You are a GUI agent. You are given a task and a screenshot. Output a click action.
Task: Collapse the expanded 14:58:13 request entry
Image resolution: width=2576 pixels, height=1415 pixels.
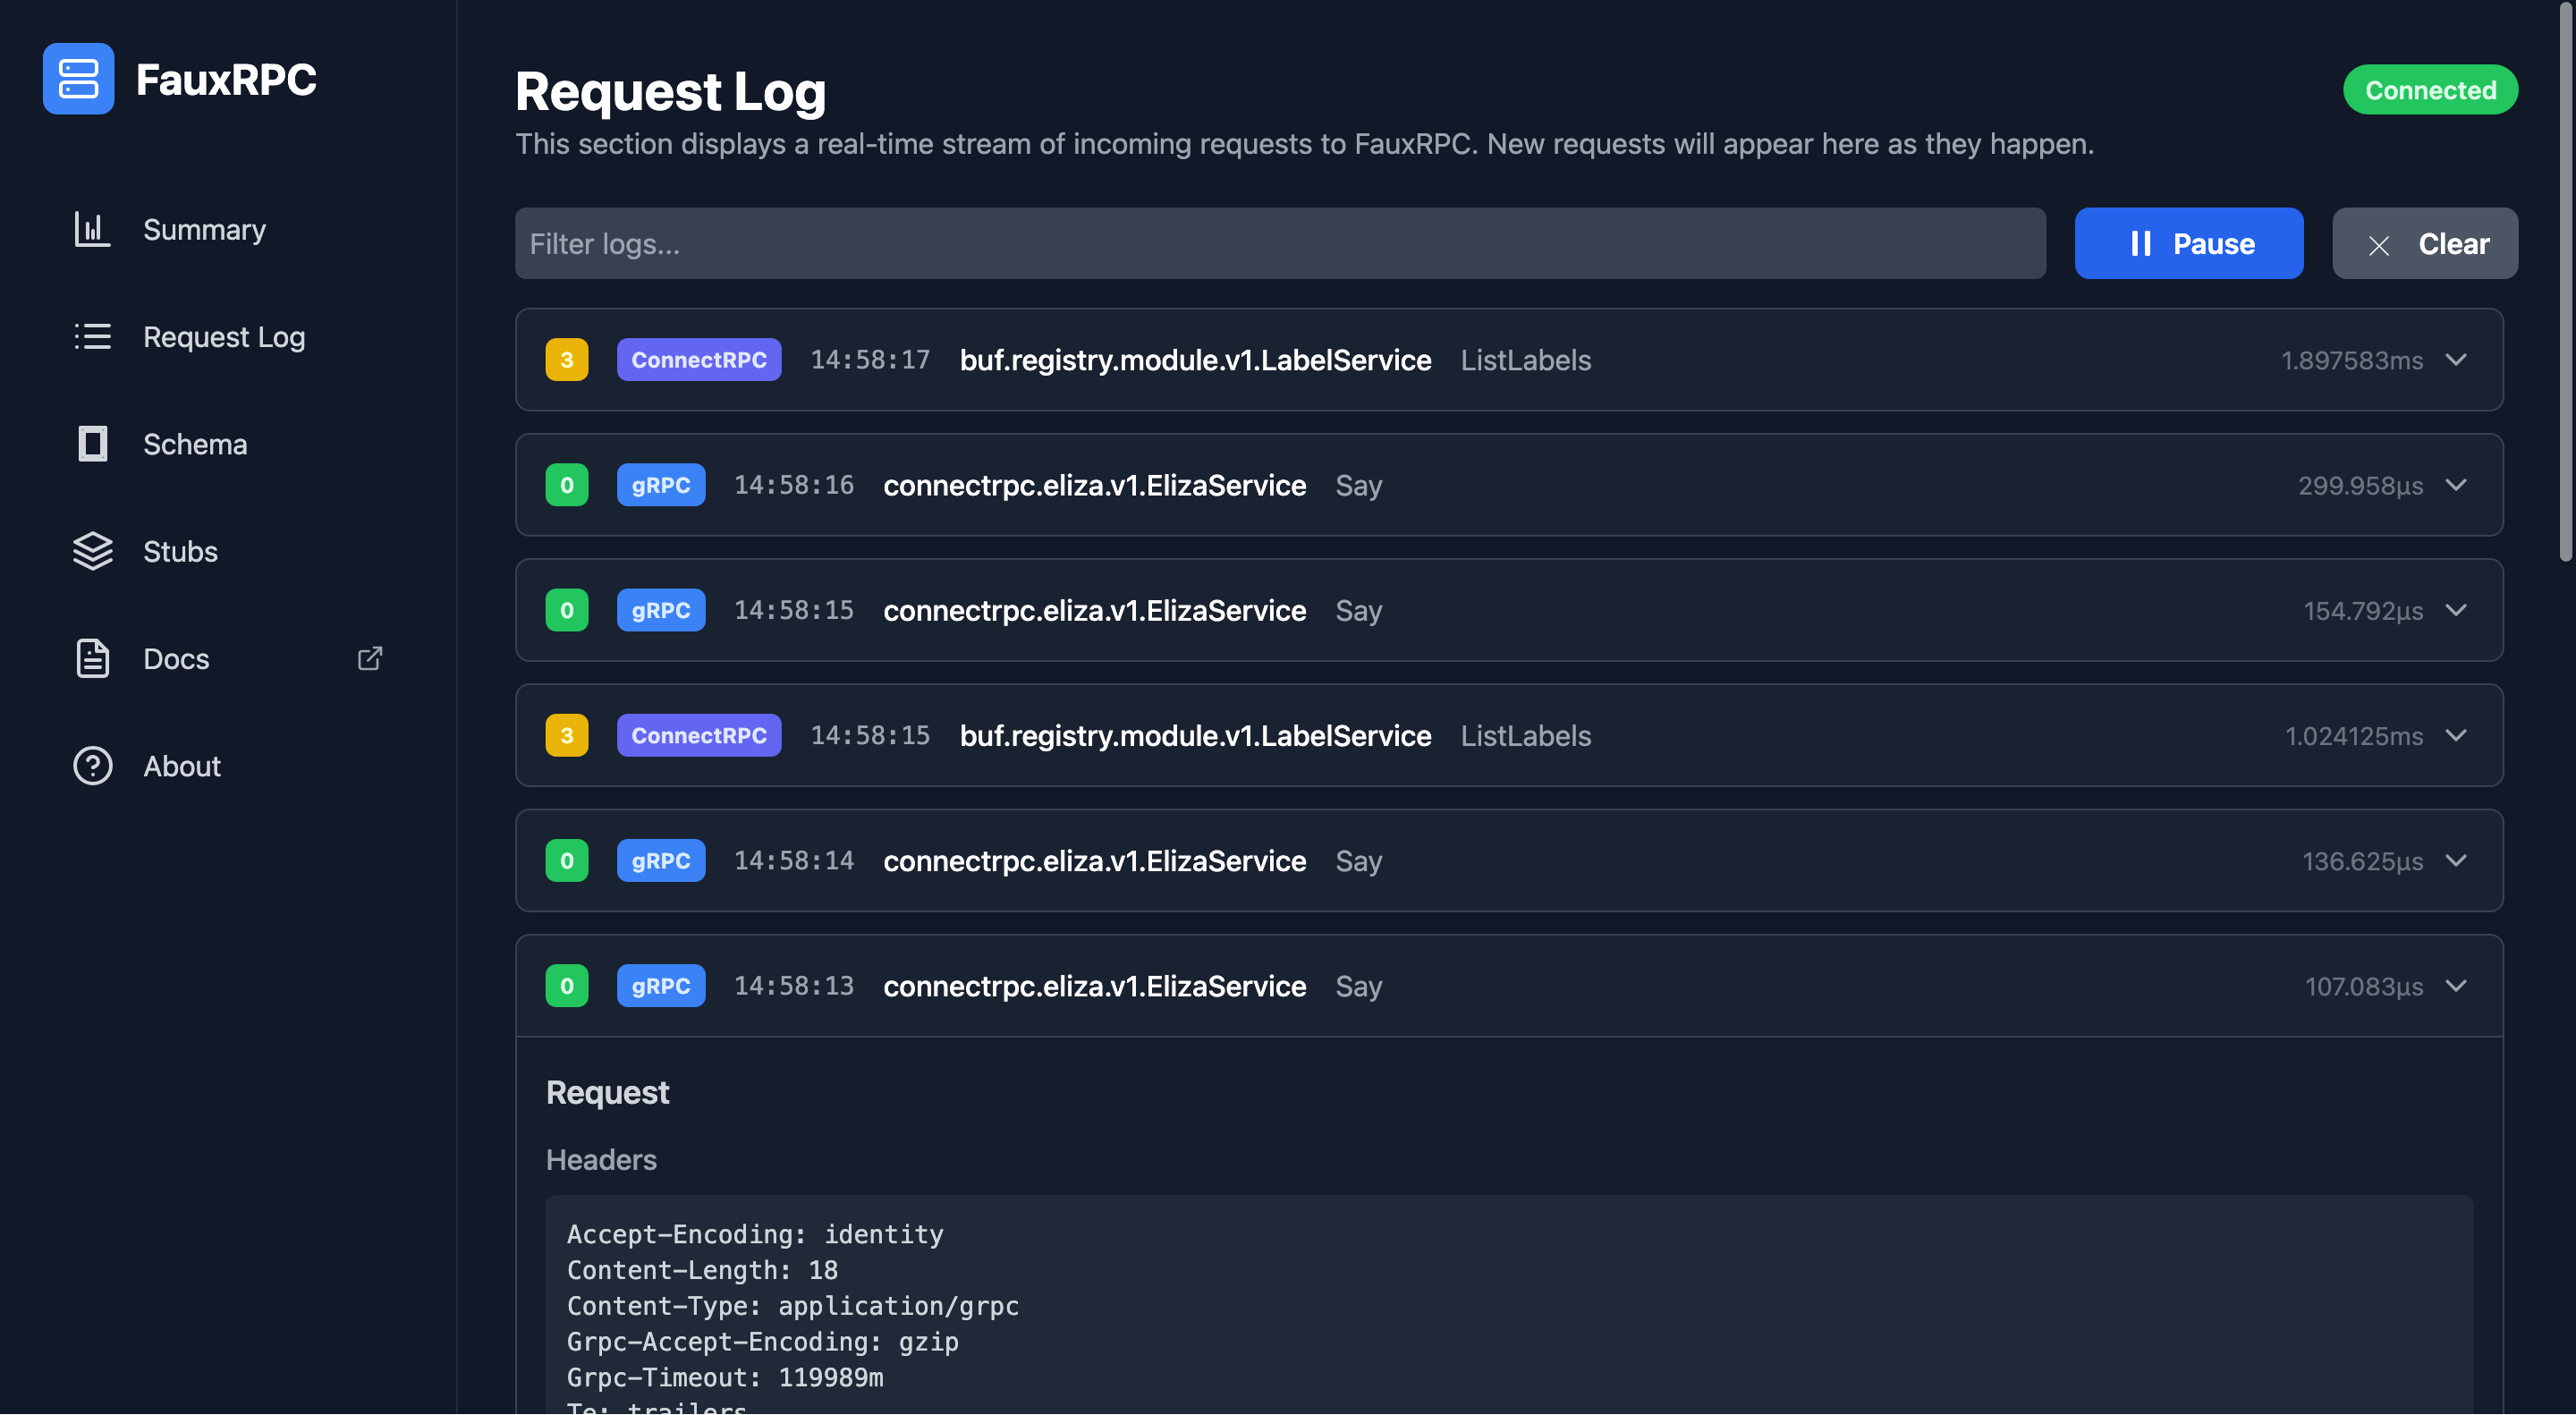point(2457,986)
